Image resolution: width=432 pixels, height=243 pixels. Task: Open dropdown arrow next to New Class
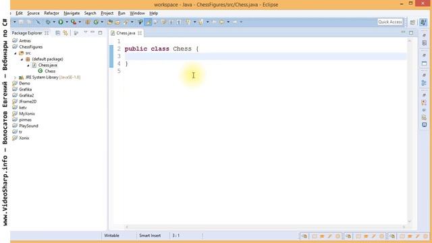tap(102, 22)
